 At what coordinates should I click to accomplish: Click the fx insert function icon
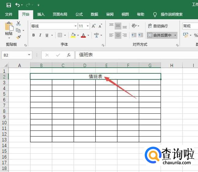pos(69,55)
